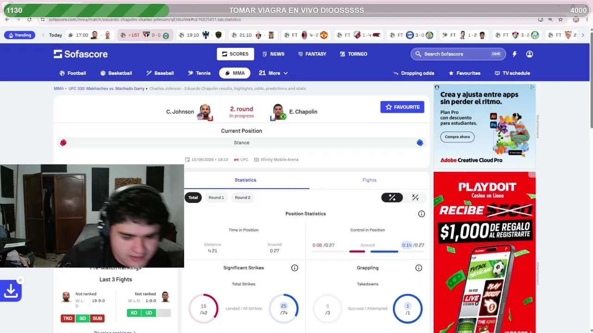Click C. Johnson's thumbnail in Last 3 Fights
The image size is (593, 333).
66,296
